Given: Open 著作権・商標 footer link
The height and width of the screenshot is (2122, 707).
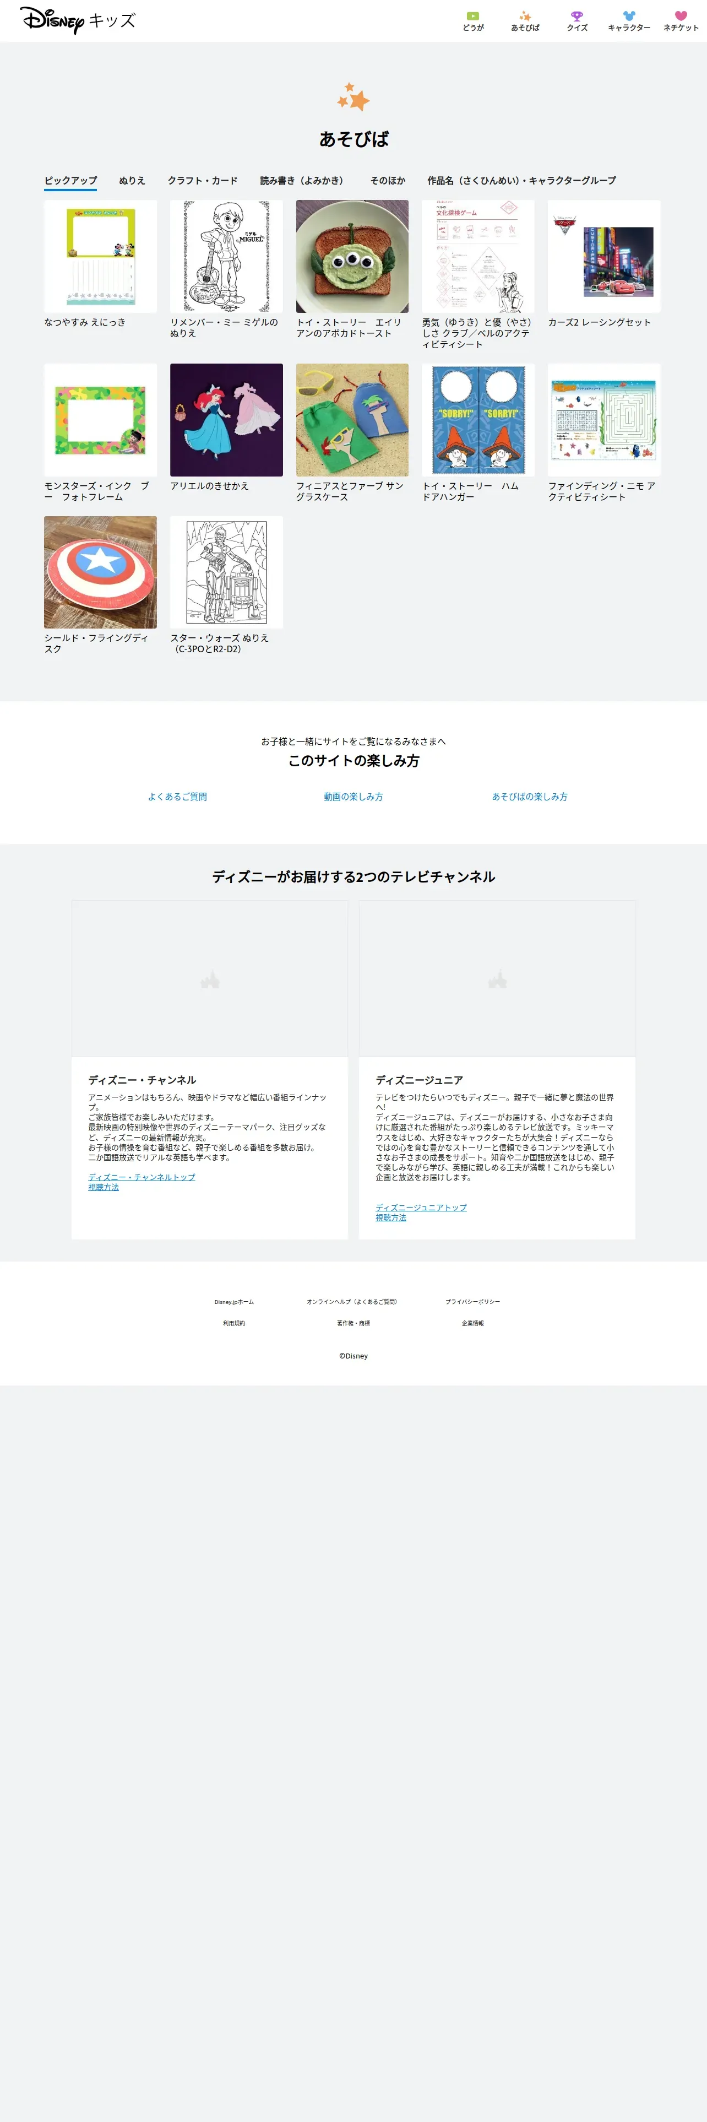Looking at the screenshot, I should click(x=353, y=1323).
